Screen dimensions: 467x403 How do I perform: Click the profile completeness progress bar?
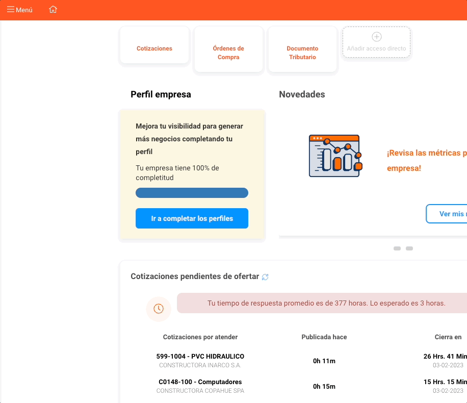pyautogui.click(x=192, y=193)
